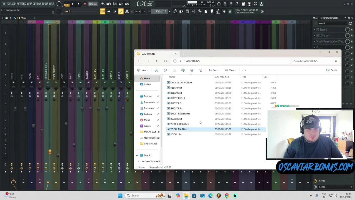This screenshot has width=355, height=200.
Task: Click the Copy icon in Explorer
Action: [165, 70]
